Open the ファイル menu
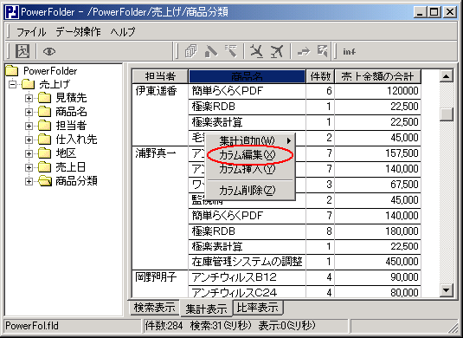 pos(31,32)
